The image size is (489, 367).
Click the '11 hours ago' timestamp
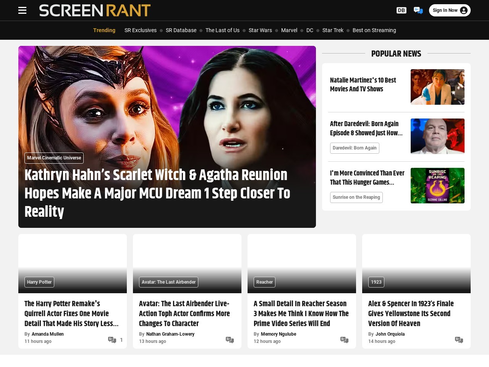point(38,341)
